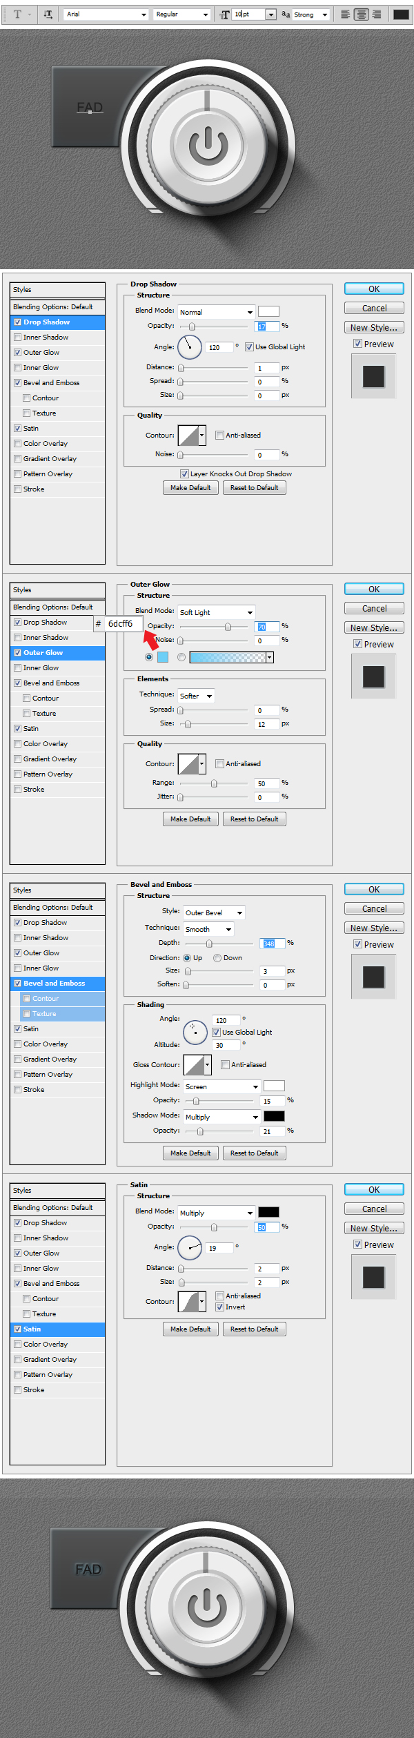Open the Outer Glow blue color swatch
Image resolution: width=414 pixels, height=1738 pixels.
(163, 657)
